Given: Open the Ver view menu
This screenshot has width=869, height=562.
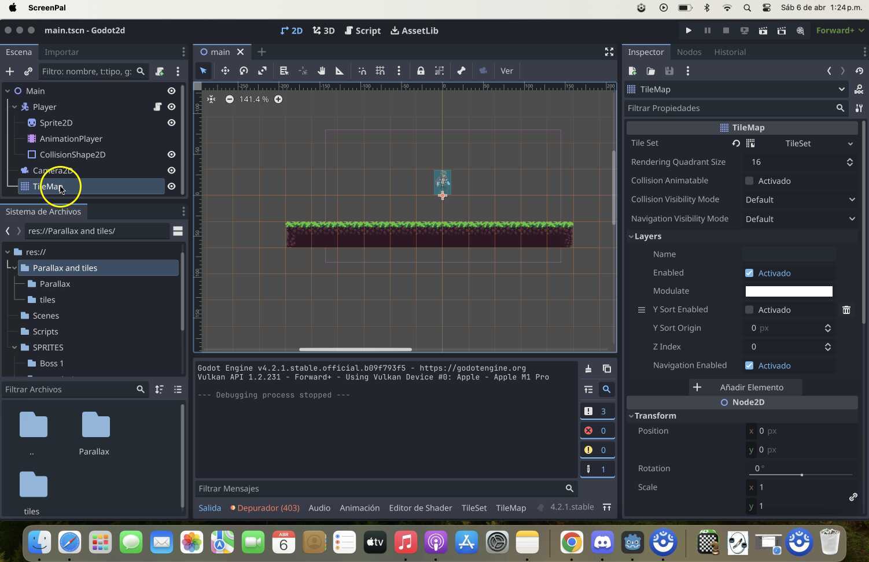Looking at the screenshot, I should pyautogui.click(x=507, y=71).
